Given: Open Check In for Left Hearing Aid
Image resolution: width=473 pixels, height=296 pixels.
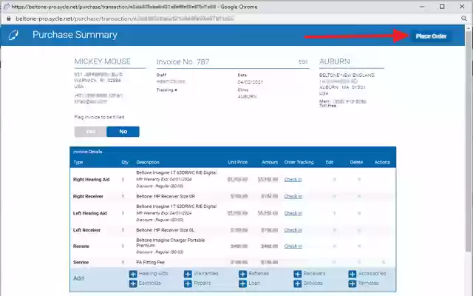Looking at the screenshot, I should click(x=293, y=213).
